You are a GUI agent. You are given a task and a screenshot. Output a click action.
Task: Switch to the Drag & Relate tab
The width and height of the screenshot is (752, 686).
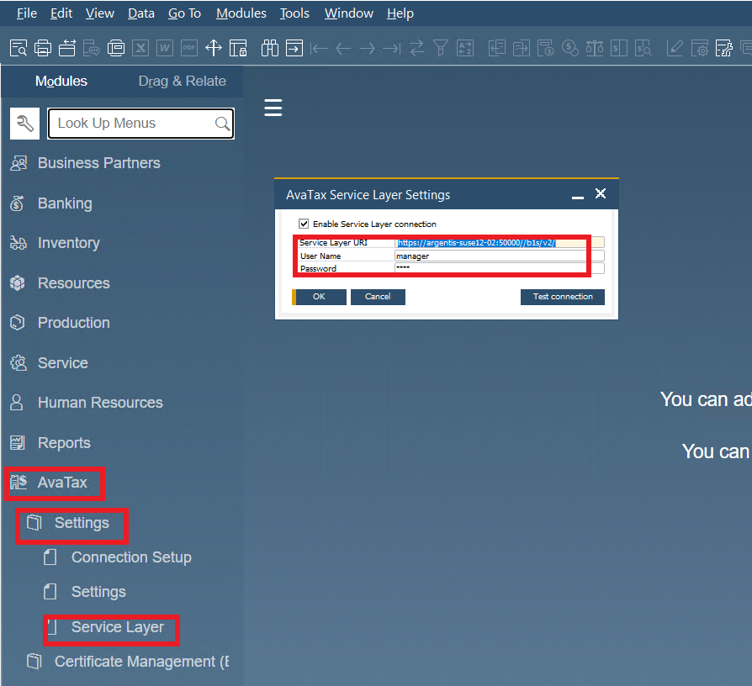click(x=183, y=81)
